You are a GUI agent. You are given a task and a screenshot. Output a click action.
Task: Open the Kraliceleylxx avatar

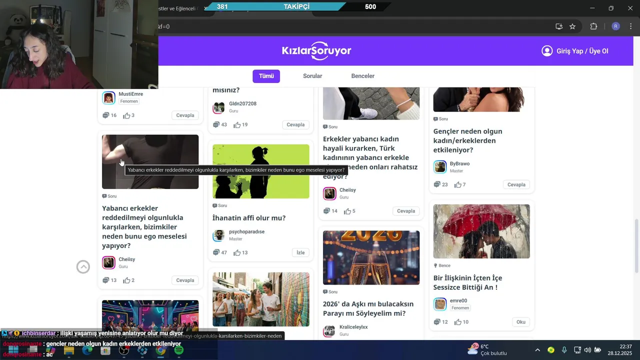point(329,331)
